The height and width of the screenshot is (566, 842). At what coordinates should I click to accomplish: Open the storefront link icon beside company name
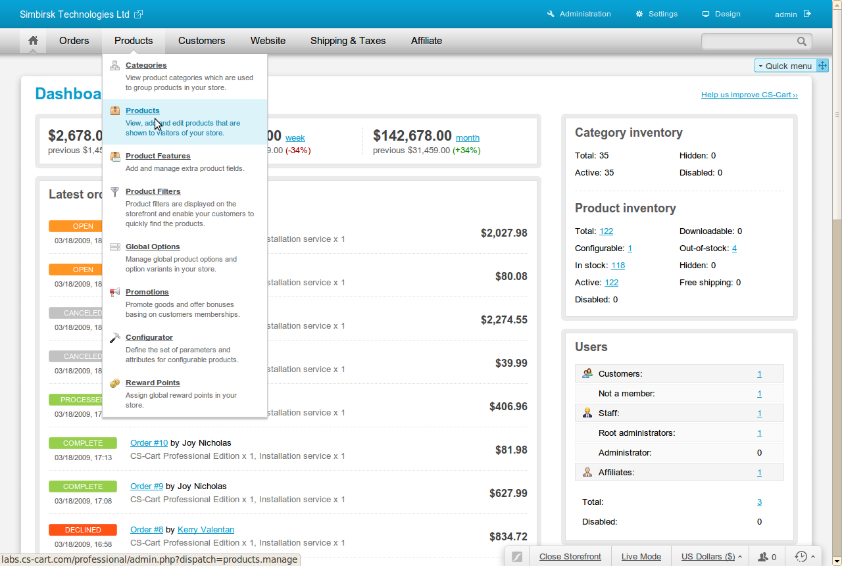pos(138,14)
